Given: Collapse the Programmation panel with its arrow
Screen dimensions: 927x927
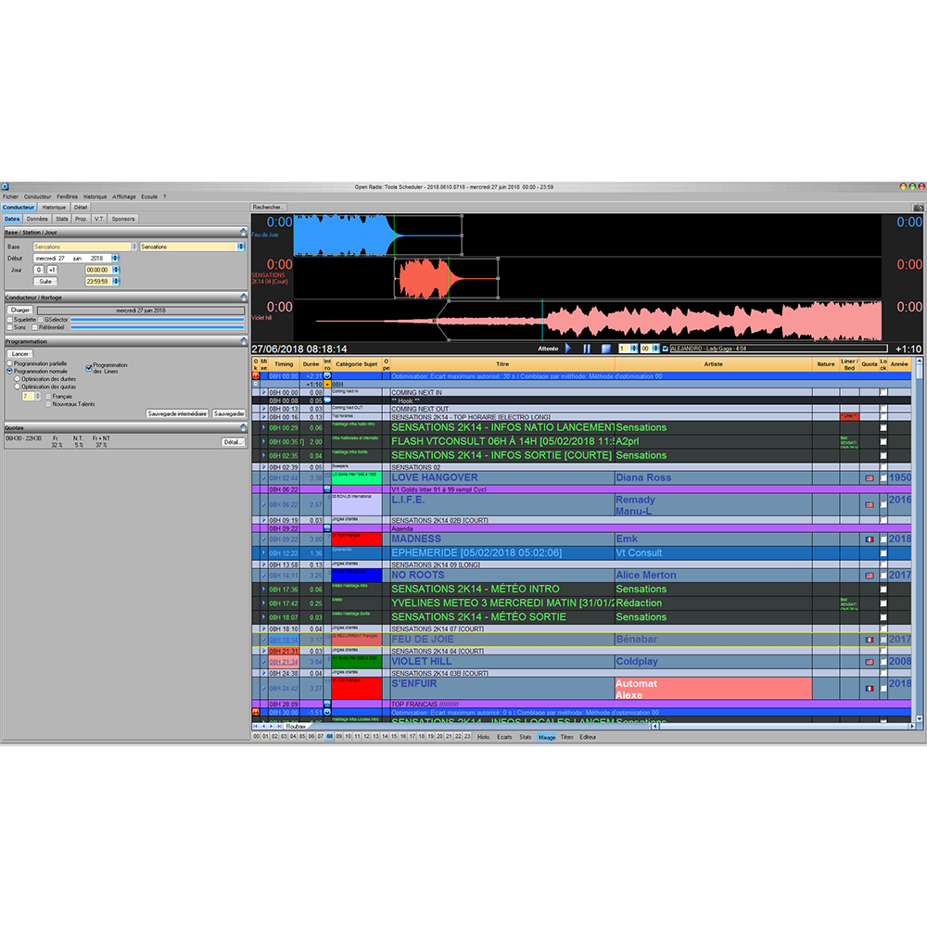Looking at the screenshot, I should [243, 342].
